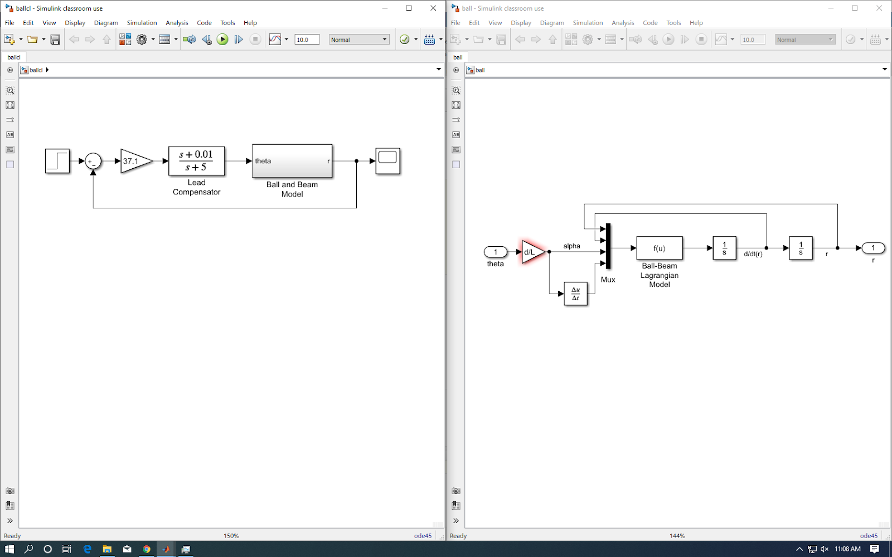
Task: Select the highlighted d/L gain block
Action: tap(533, 252)
